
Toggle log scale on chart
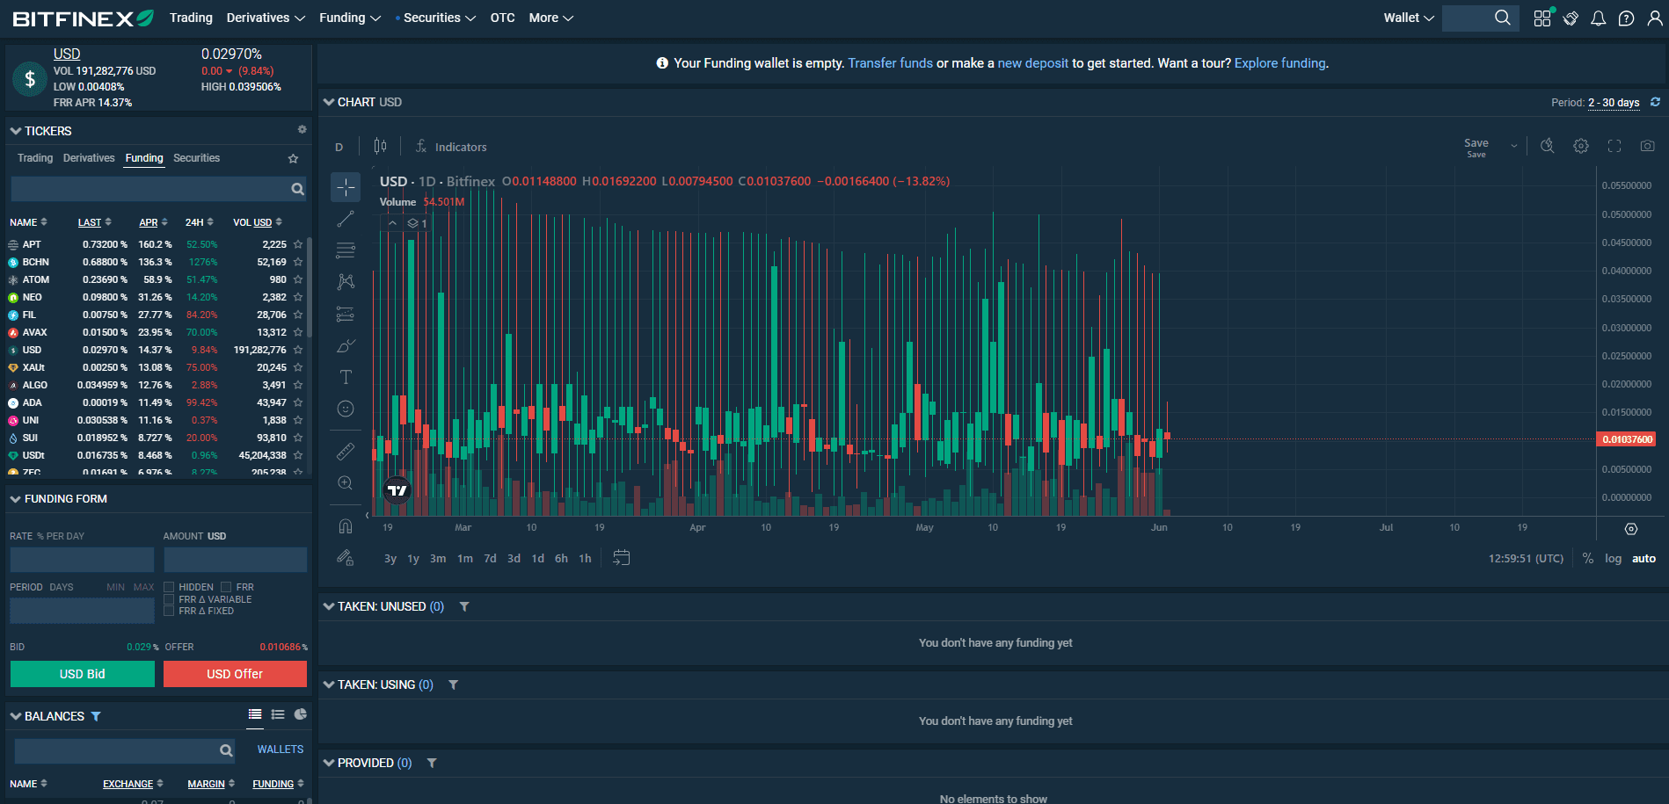tap(1613, 558)
